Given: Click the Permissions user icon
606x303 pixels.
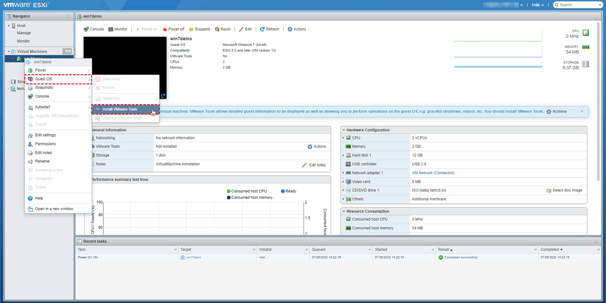Looking at the screenshot, I should tap(30, 144).
